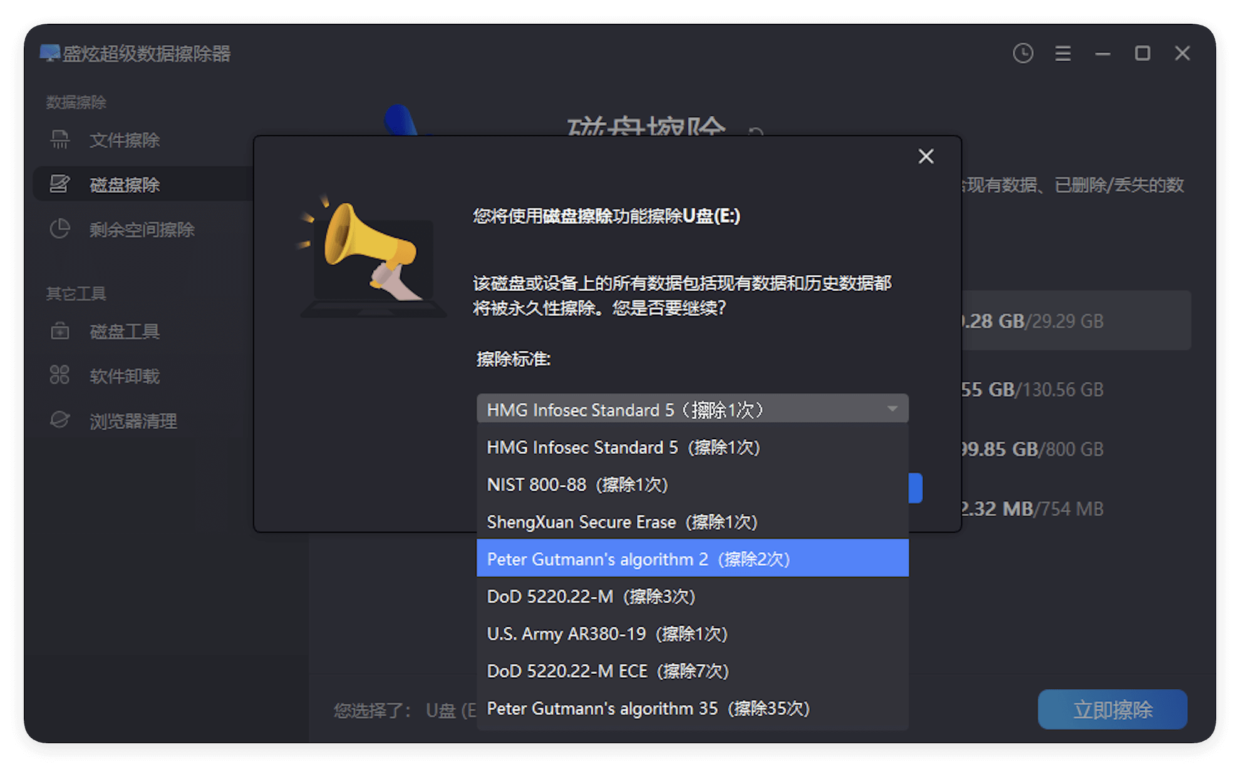Select the 文件擦除 (File Erase) sidebar icon
This screenshot has height=767, width=1240.
[59, 140]
